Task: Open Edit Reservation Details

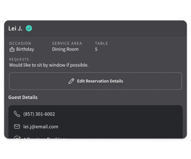Action: click(96, 81)
